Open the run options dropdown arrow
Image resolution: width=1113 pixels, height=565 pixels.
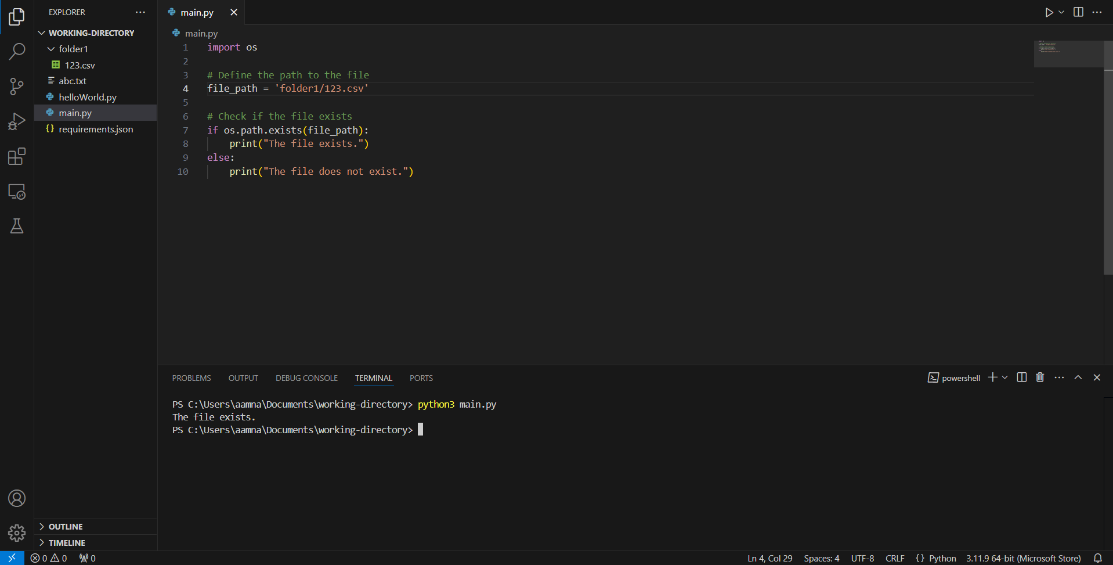(x=1061, y=12)
